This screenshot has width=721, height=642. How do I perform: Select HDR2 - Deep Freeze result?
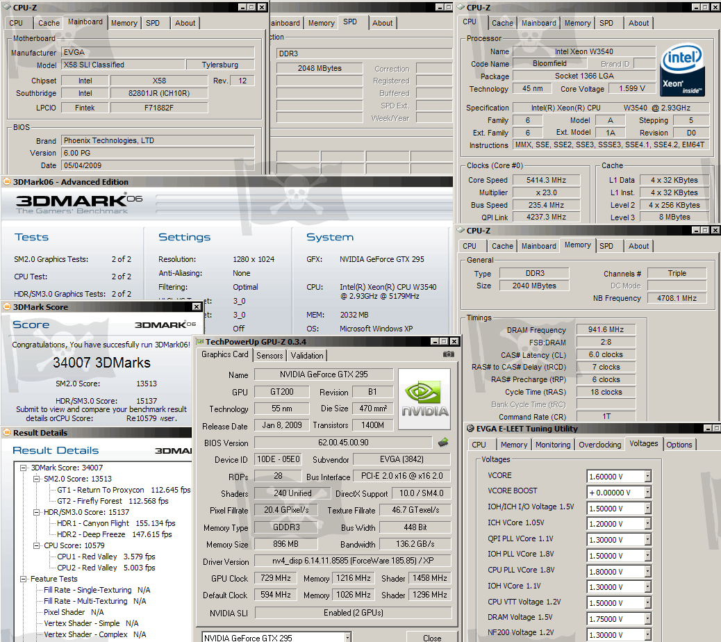click(114, 534)
